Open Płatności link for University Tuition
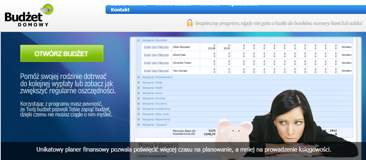The width and height of the screenshot is (366, 160). (164, 63)
